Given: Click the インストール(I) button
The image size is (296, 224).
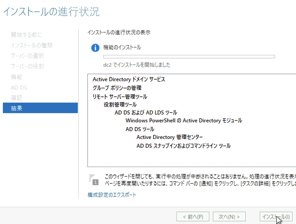Looking at the screenshot, I should [276, 216].
